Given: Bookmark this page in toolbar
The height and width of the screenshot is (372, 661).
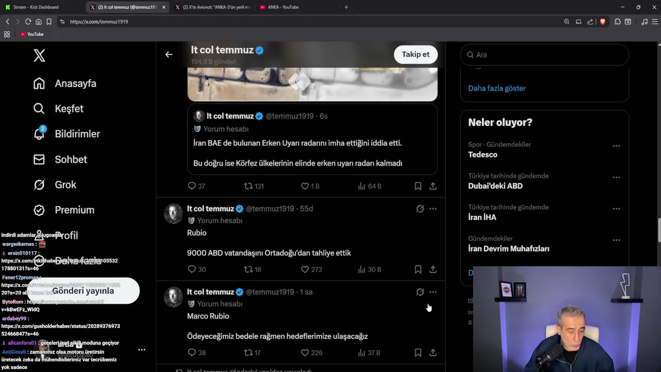Looking at the screenshot, I should [x=49, y=22].
